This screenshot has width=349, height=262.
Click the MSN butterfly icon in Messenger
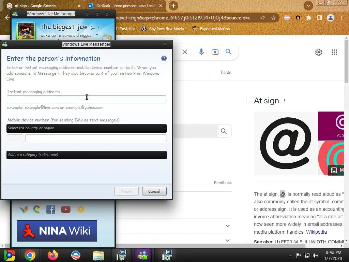[x=24, y=209]
